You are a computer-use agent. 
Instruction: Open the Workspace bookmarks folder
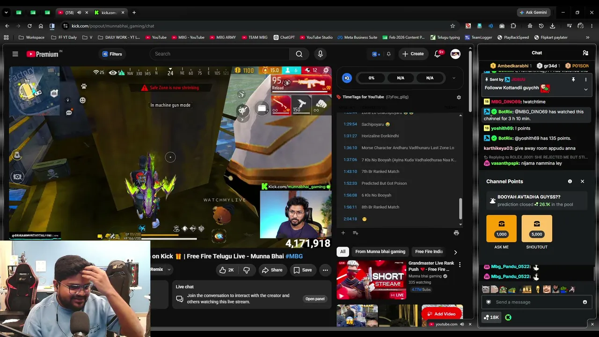(32, 37)
